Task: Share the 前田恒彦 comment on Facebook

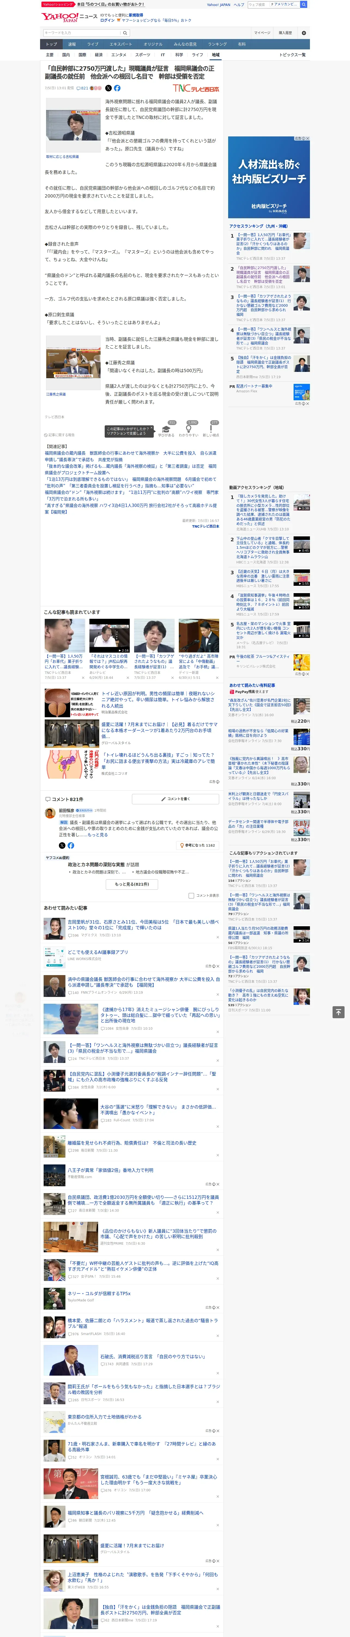Action: (x=71, y=846)
